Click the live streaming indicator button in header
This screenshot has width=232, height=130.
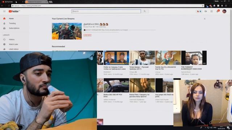(199, 11)
